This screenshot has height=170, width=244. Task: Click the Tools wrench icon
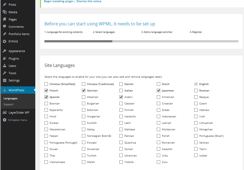5,73
